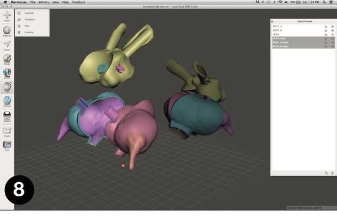Image resolution: width=337 pixels, height=218 pixels.
Task: Select BODY_A (copy) row in Object Browser
Action: 303,42
